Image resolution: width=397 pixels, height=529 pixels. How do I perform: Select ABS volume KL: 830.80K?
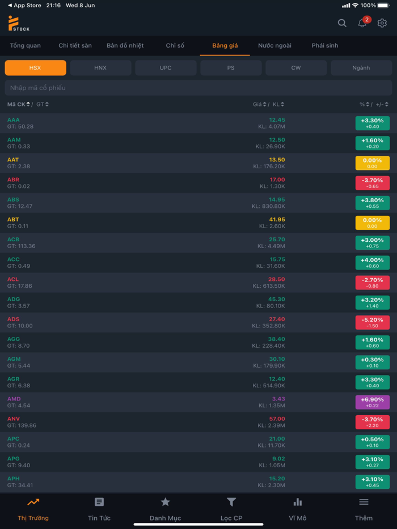click(x=268, y=206)
